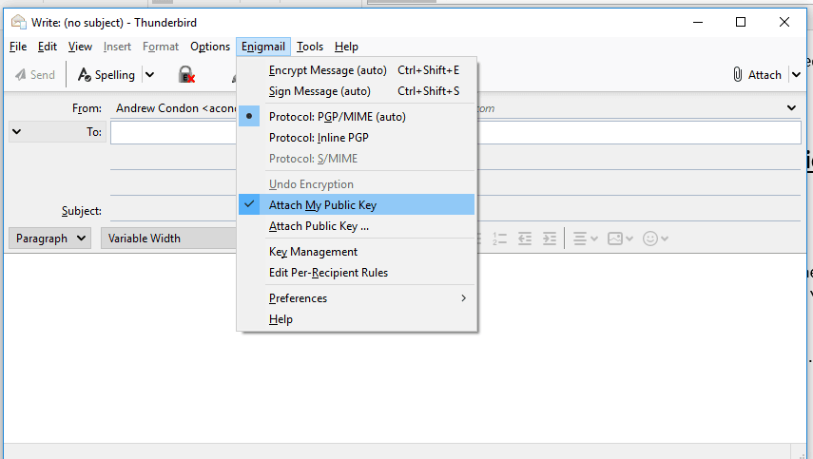This screenshot has height=459, width=813.
Task: Run the Spelling checker
Action: 106,75
